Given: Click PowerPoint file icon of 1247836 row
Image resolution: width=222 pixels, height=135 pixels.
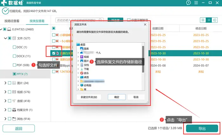Looking at the screenshot, I should click(57, 72).
